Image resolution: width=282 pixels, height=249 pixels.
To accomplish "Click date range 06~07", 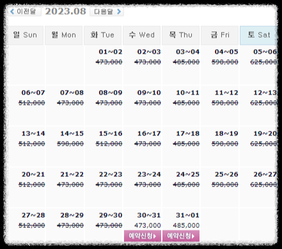I will (33, 93).
